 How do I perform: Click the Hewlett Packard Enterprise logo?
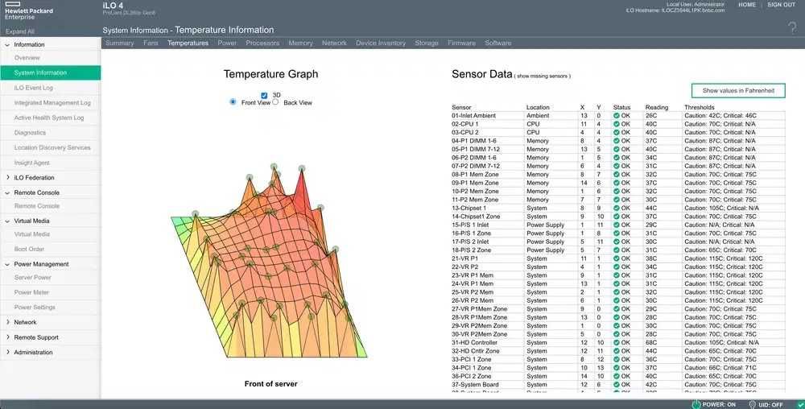pos(29,10)
